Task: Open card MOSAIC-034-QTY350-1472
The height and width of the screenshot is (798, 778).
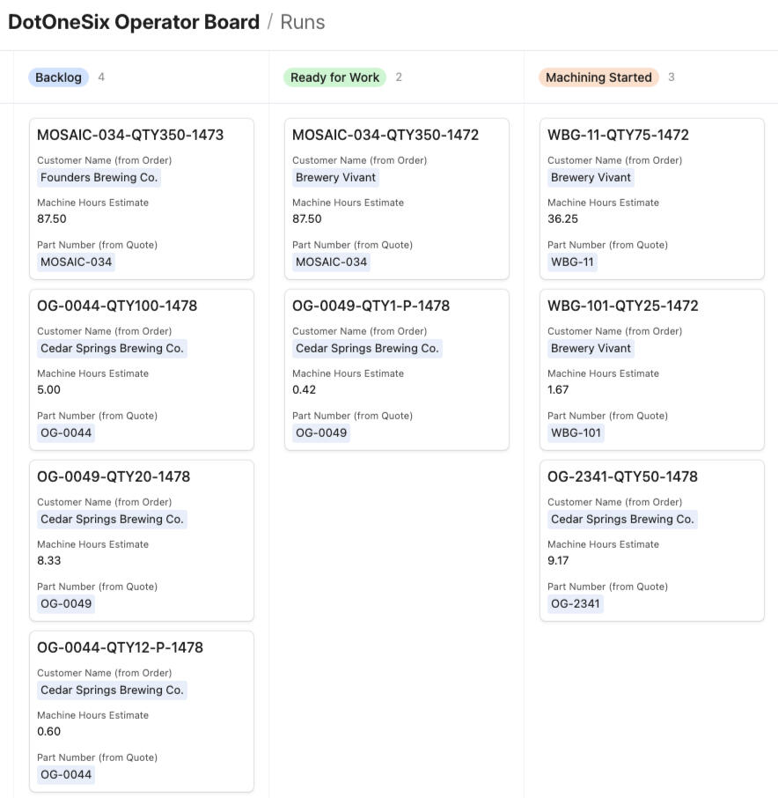Action: [x=385, y=135]
